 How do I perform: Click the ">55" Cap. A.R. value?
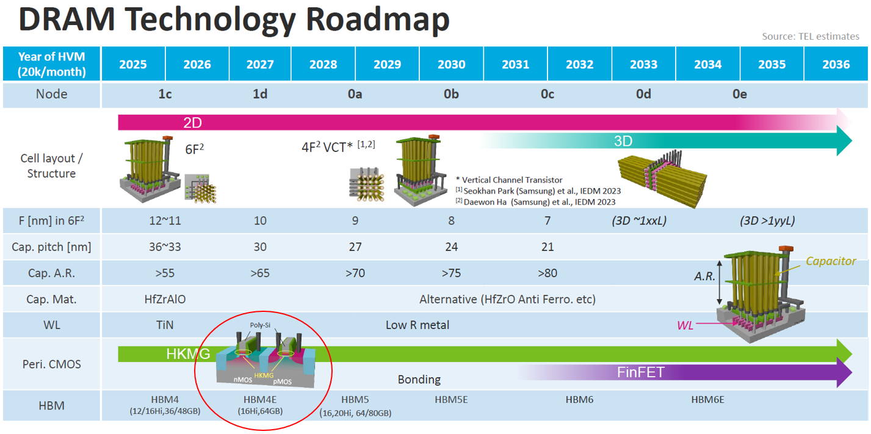click(x=165, y=273)
